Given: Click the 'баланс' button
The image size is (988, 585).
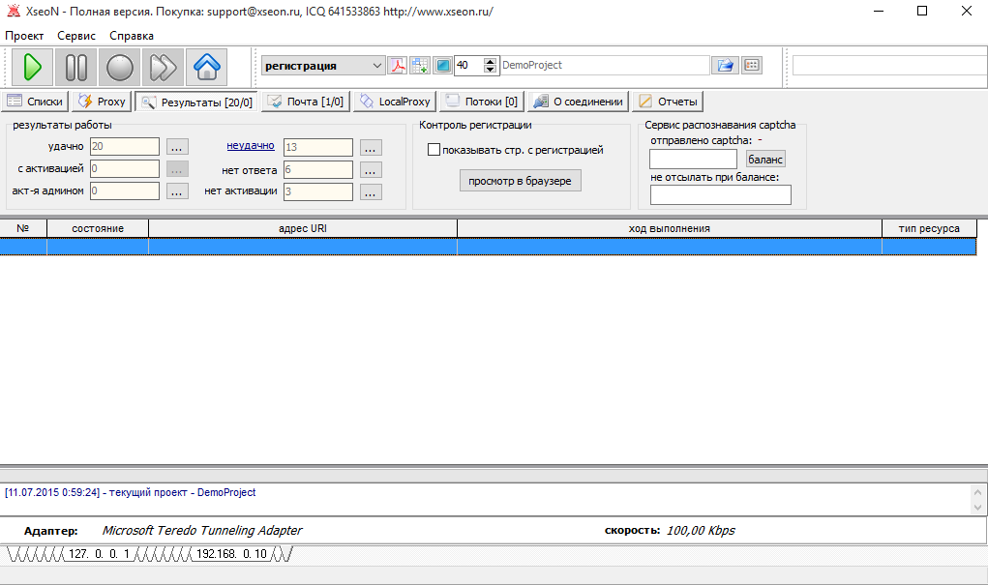Looking at the screenshot, I should tap(765, 159).
